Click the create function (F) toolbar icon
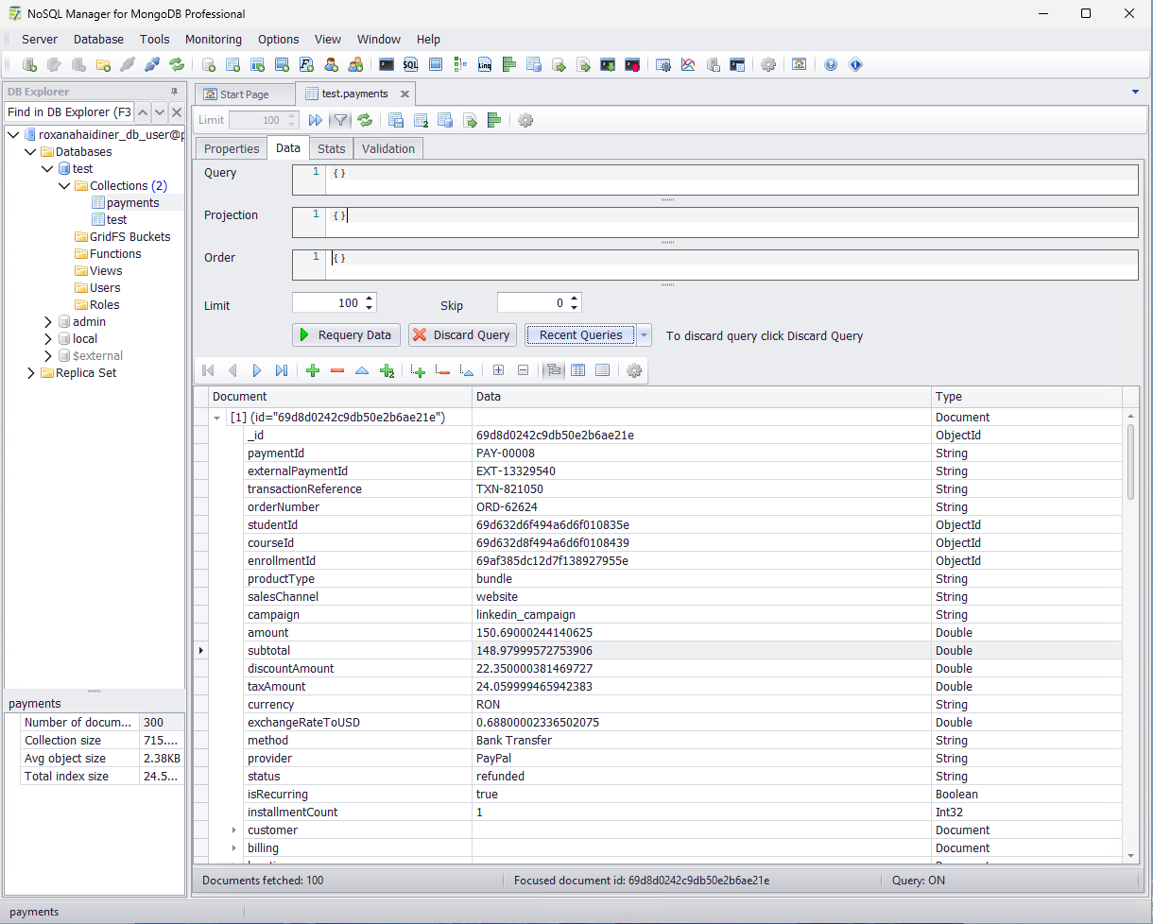This screenshot has width=1153, height=924. (x=306, y=65)
